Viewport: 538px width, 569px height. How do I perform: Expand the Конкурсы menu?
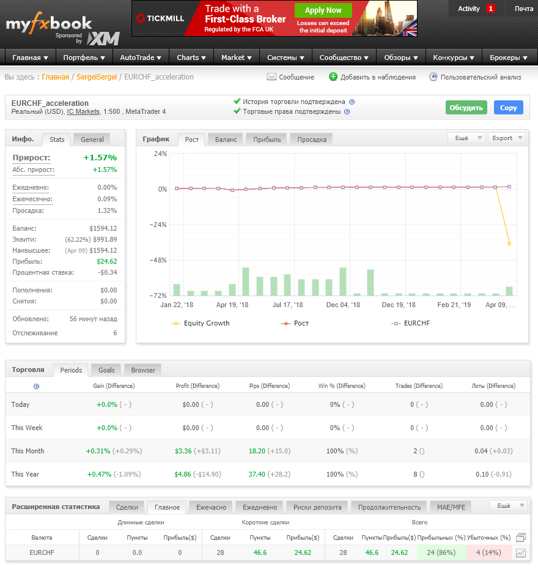coord(454,58)
